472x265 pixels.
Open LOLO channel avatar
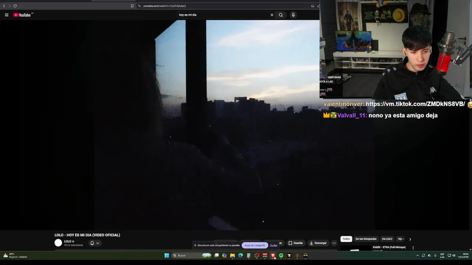(58, 243)
